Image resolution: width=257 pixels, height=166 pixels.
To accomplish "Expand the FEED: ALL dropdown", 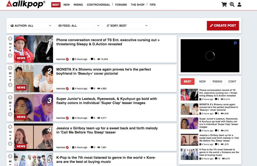I will [x=80, y=26].
